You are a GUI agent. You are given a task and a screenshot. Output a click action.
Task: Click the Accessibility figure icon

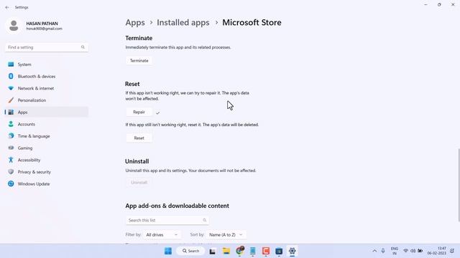tap(11, 160)
